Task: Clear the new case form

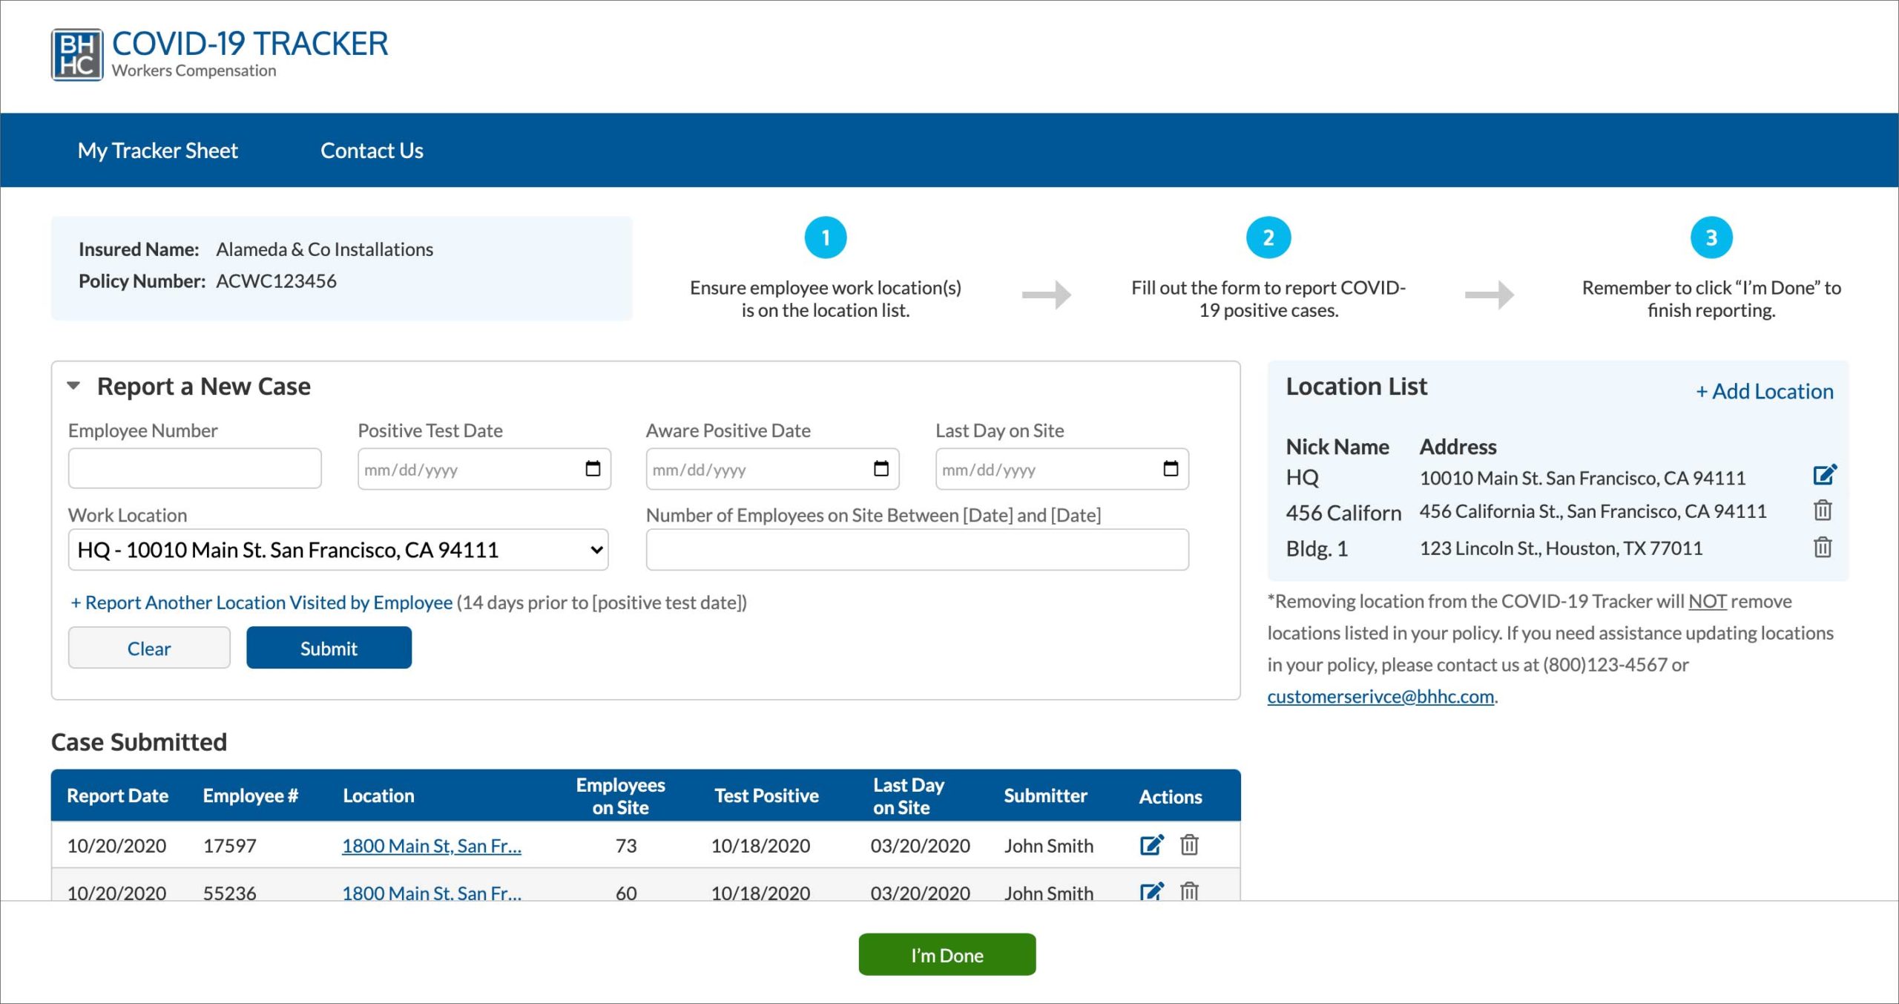Action: point(149,648)
